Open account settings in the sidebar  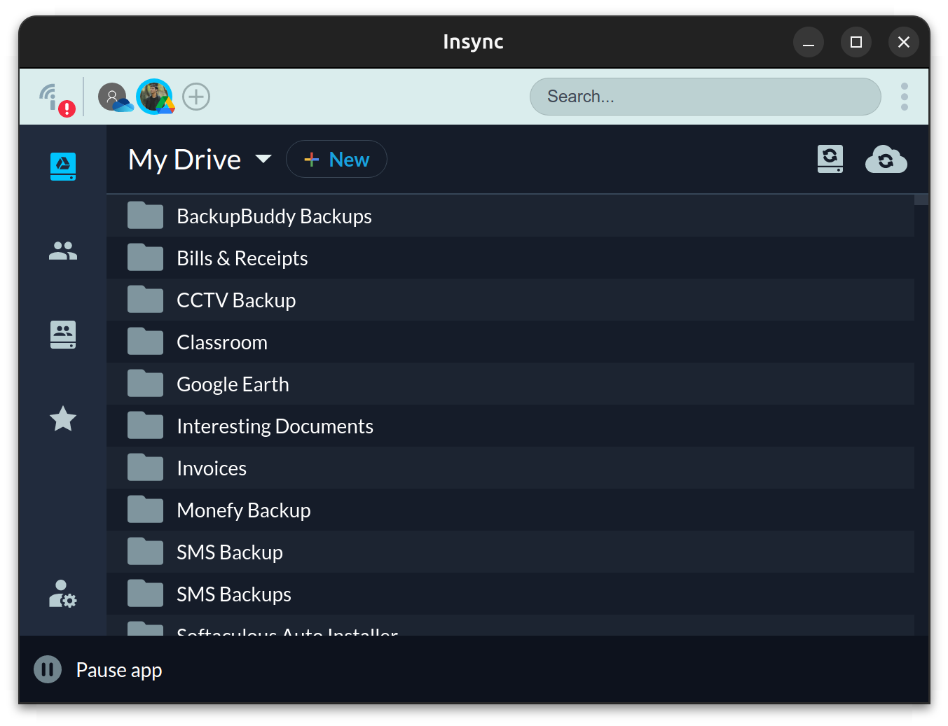[x=63, y=594]
